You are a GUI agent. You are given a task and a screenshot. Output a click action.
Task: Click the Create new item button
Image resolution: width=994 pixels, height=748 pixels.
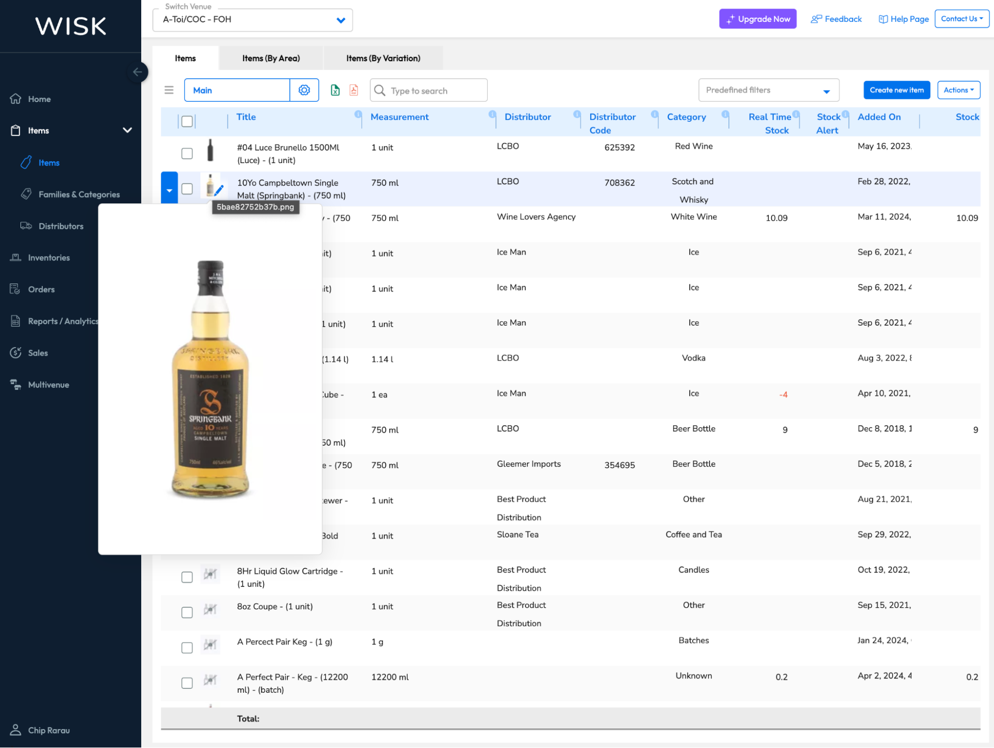(x=897, y=90)
